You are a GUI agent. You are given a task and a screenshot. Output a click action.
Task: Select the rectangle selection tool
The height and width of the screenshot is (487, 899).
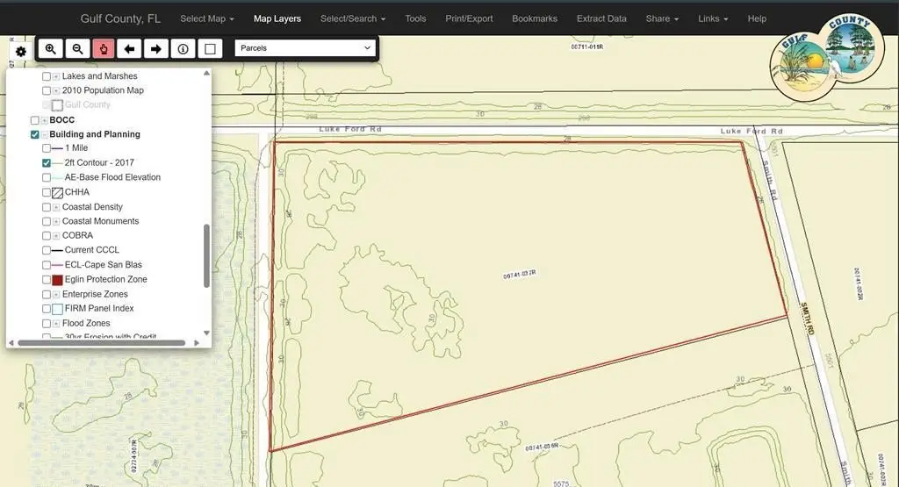pos(209,49)
